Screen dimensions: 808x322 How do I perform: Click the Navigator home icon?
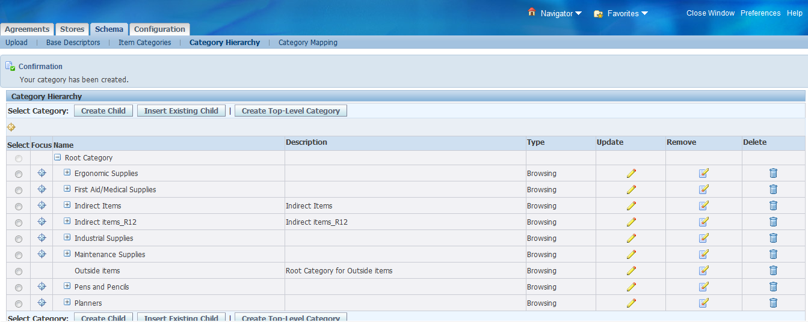pos(531,12)
